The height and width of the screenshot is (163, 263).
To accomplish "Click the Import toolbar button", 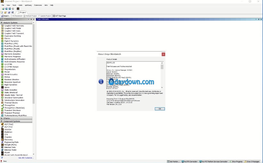I will [6, 16].
